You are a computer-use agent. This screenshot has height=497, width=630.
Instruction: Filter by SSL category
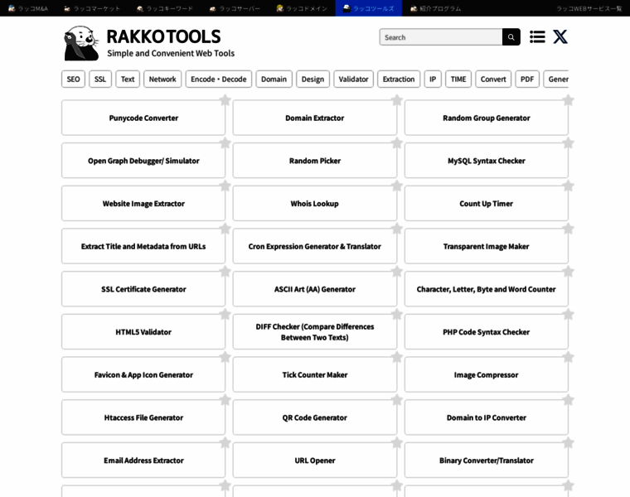coord(100,79)
